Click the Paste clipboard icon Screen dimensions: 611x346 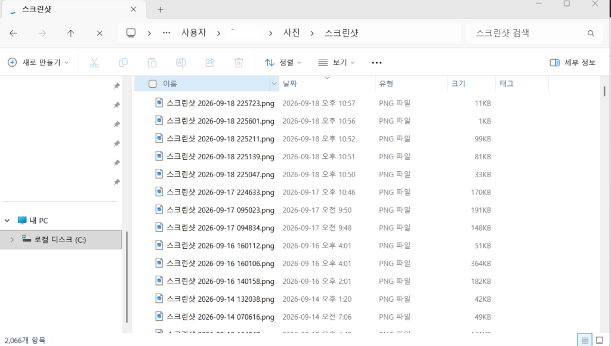point(152,63)
